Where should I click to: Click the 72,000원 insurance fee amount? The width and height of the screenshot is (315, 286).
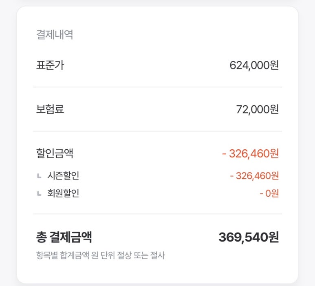click(258, 109)
